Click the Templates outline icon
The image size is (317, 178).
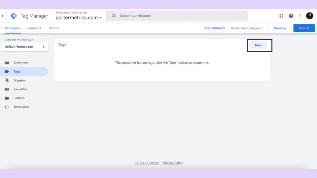pyautogui.click(x=7, y=107)
